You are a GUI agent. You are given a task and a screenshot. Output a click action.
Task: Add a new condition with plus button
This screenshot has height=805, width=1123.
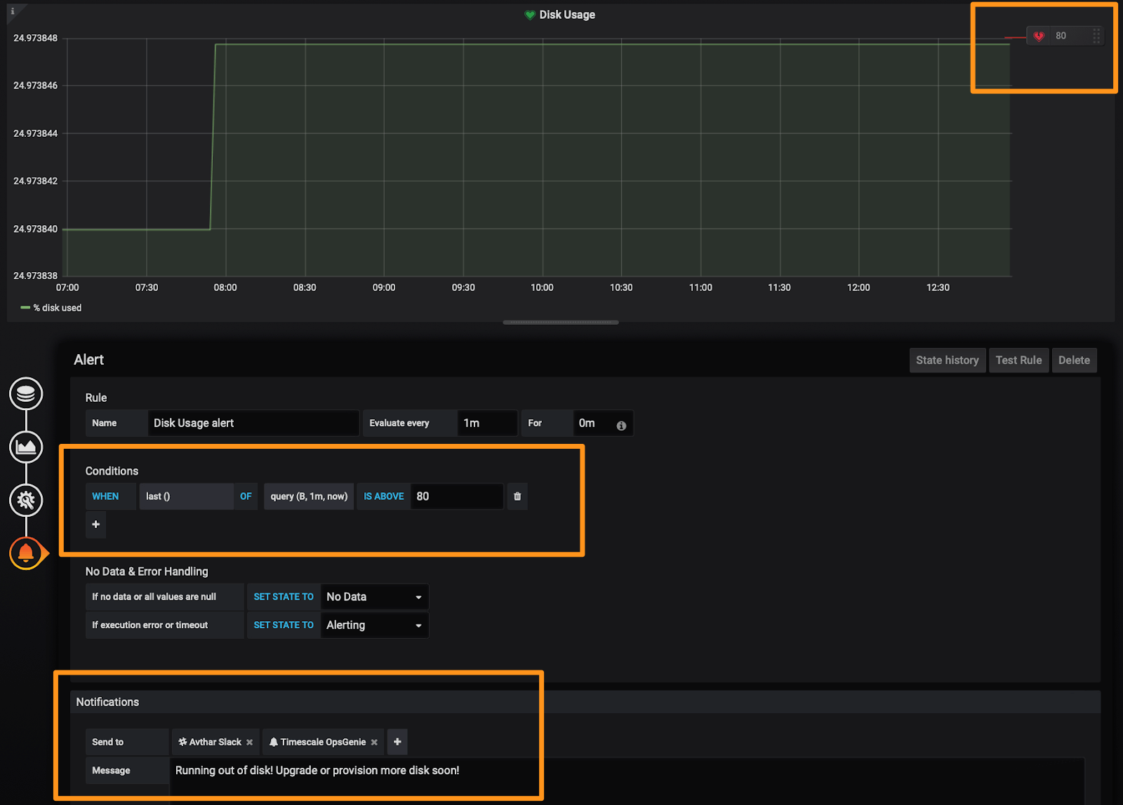(96, 525)
